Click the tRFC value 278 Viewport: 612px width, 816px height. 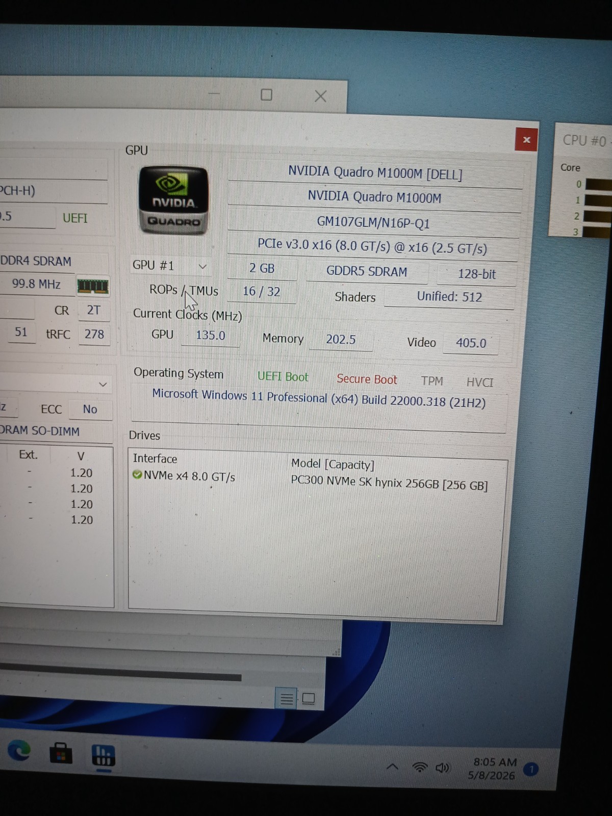94,334
